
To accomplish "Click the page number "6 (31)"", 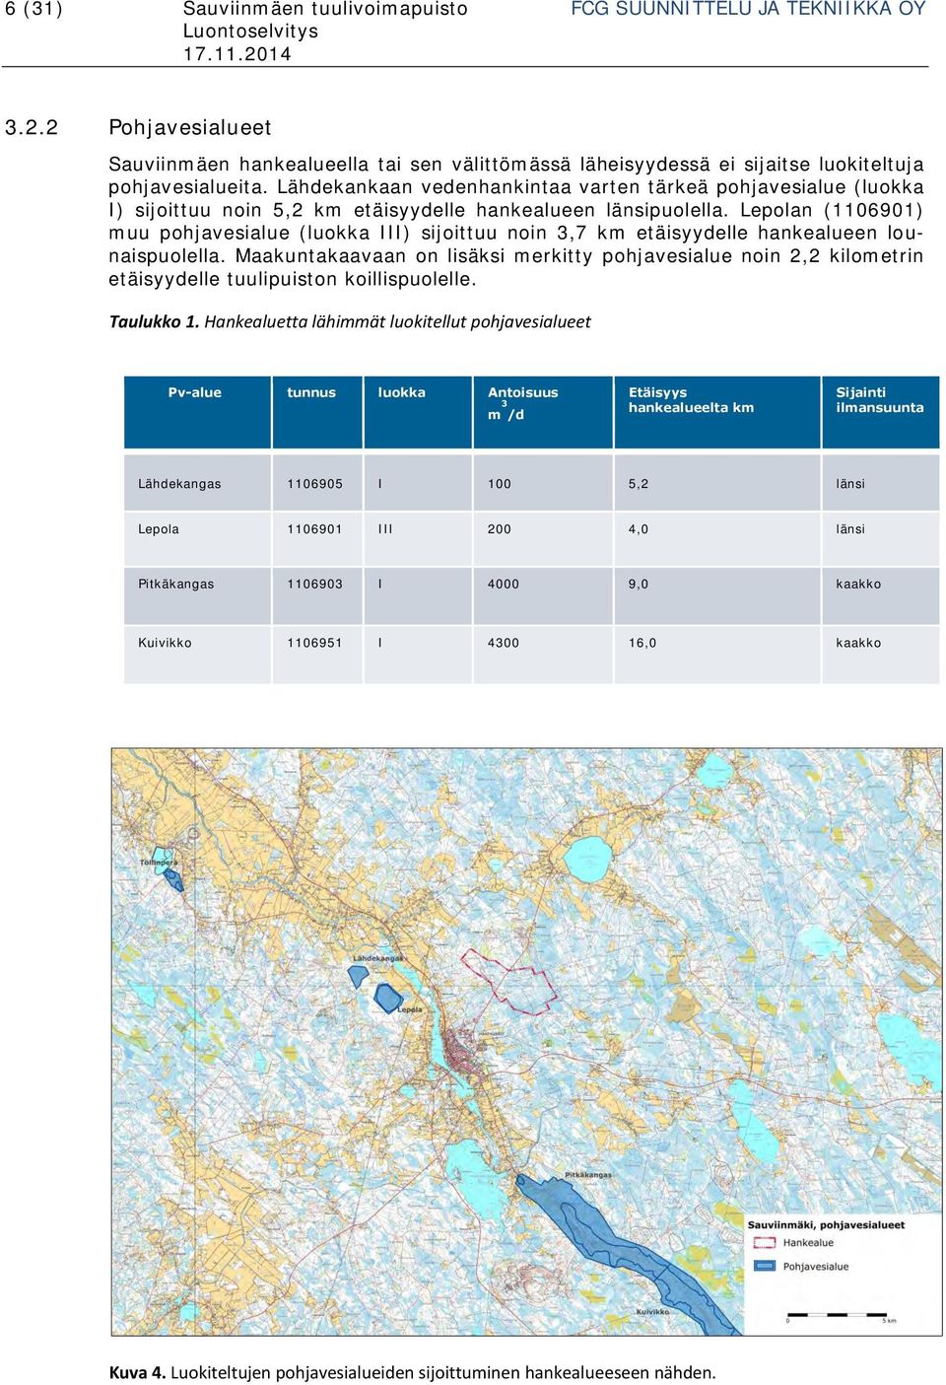I will [x=34, y=9].
